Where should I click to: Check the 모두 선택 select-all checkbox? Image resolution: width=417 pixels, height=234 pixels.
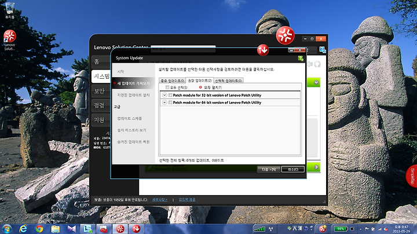167,87
